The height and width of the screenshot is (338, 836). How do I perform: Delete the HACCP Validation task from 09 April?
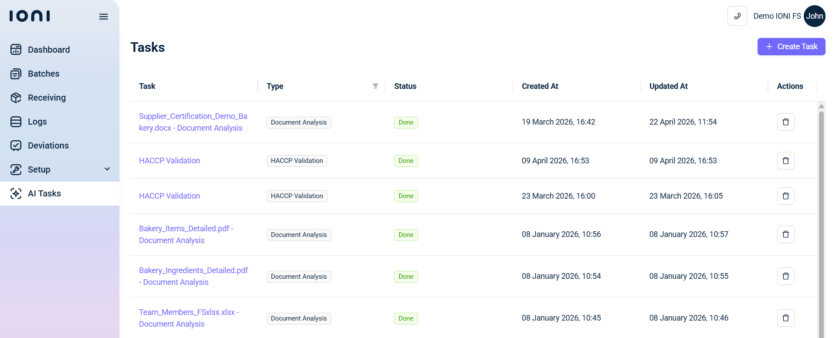pyautogui.click(x=785, y=161)
